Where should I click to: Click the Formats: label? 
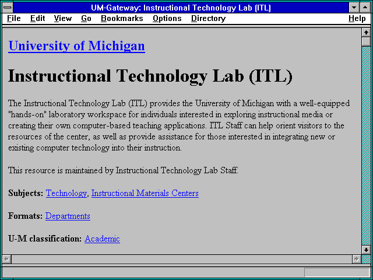(x=26, y=216)
